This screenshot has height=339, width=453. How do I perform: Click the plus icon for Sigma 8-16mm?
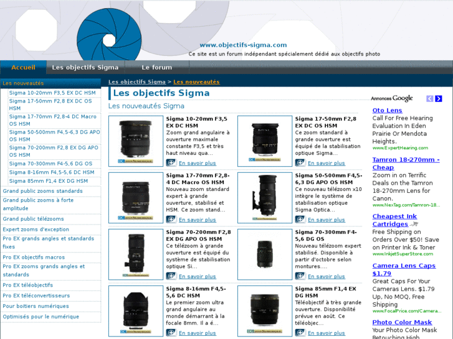click(171, 332)
